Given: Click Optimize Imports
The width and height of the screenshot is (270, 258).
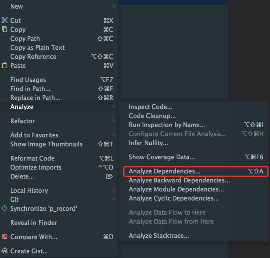Looking at the screenshot, I should pyautogui.click(x=36, y=167).
